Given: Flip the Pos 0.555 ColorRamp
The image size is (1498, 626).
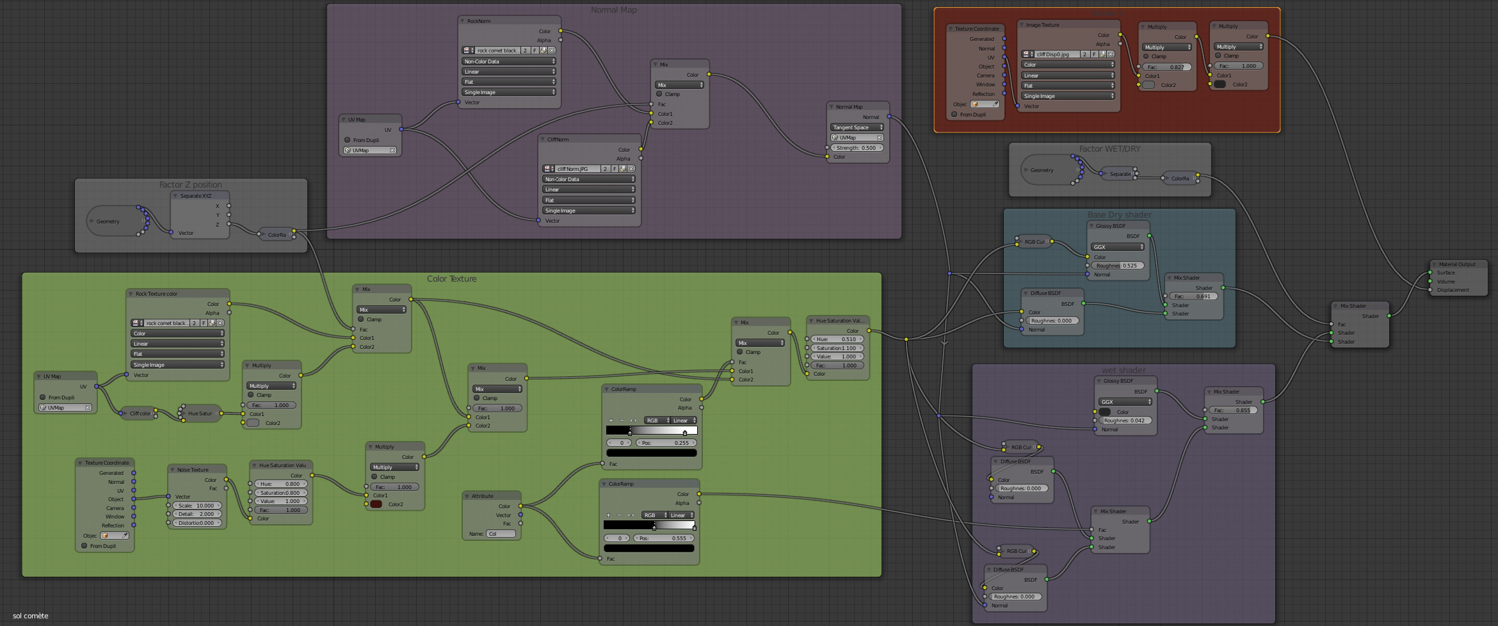Looking at the screenshot, I should 631,515.
